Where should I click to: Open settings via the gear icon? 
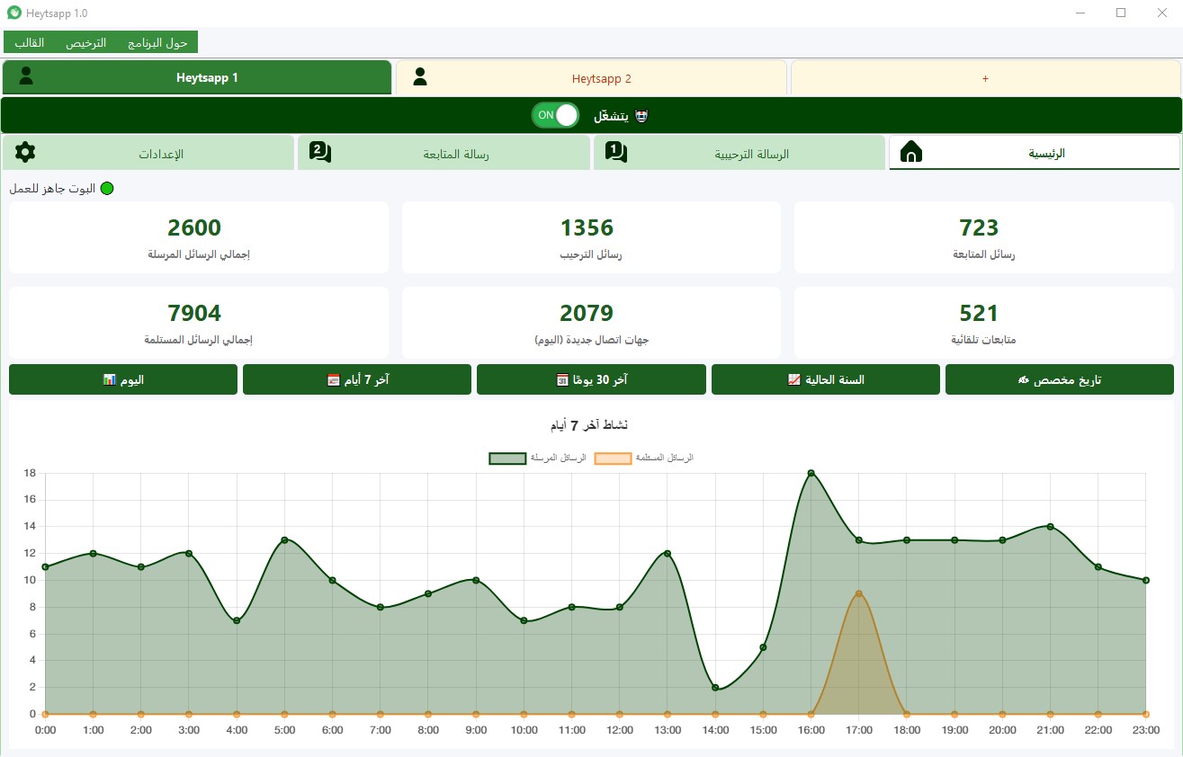click(25, 152)
